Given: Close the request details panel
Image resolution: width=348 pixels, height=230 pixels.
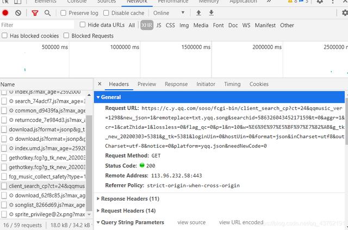Looking at the screenshot, I should tap(100, 84).
